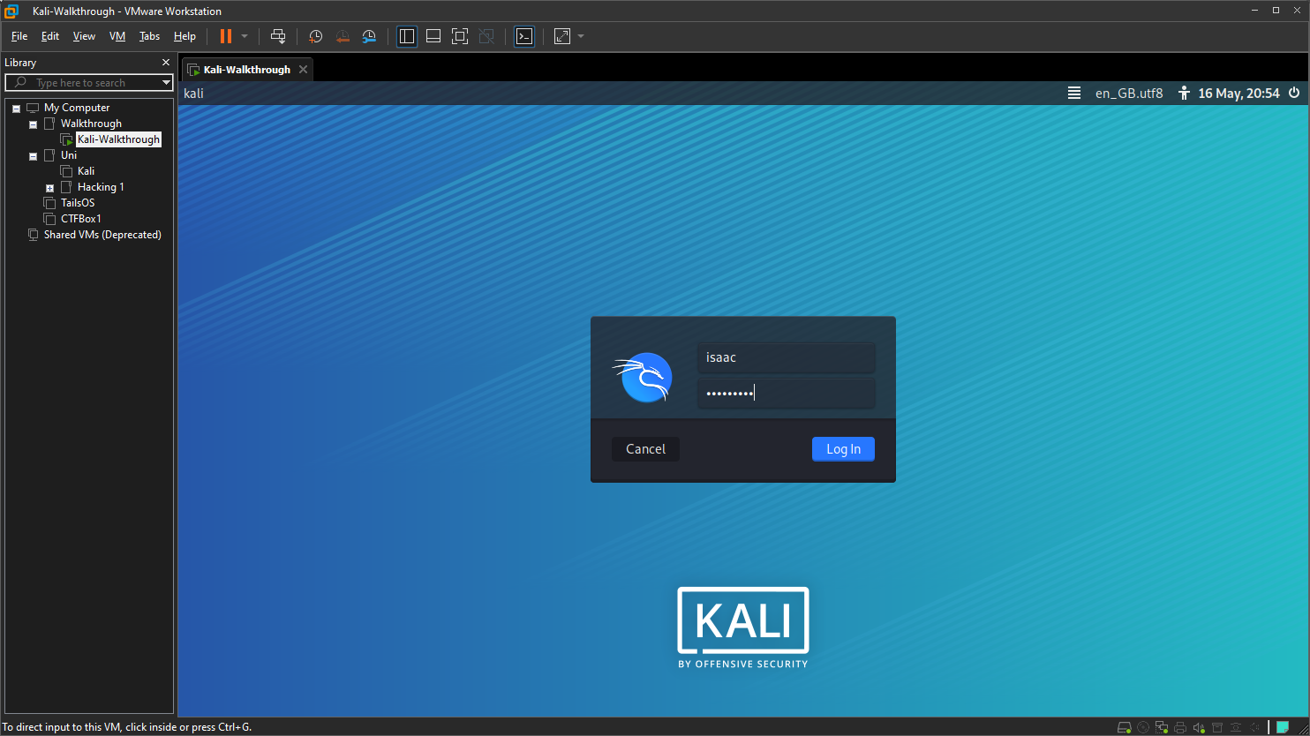This screenshot has height=736, width=1310.
Task: Close the Library panel
Action: click(166, 63)
